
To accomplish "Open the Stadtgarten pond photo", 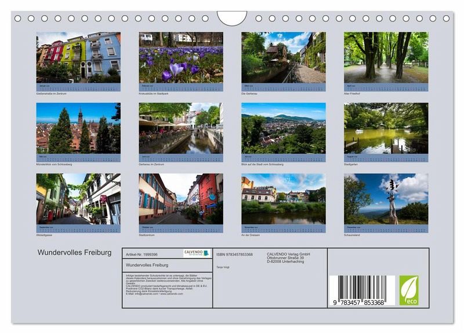I will point(386,128).
